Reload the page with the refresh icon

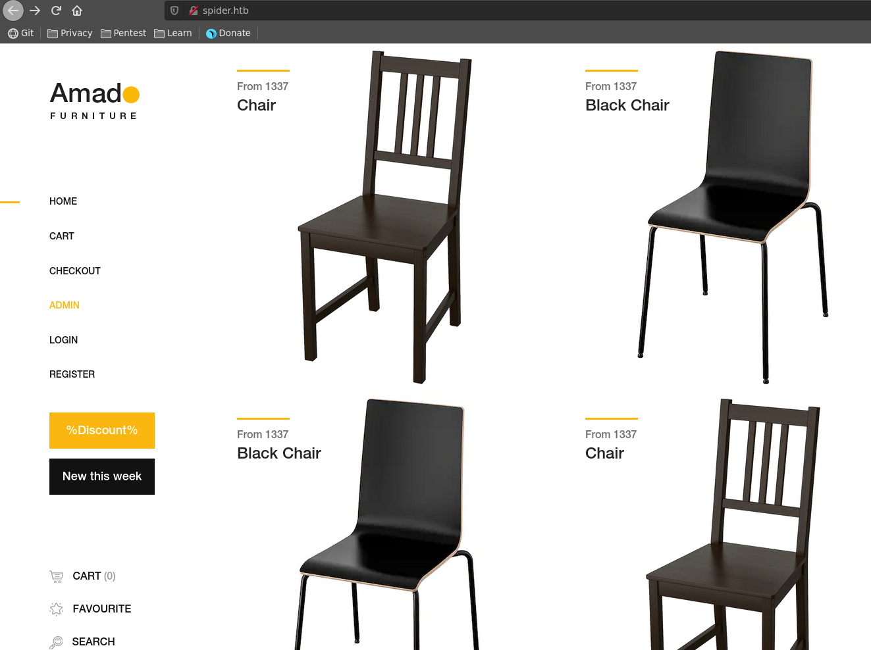pos(56,11)
